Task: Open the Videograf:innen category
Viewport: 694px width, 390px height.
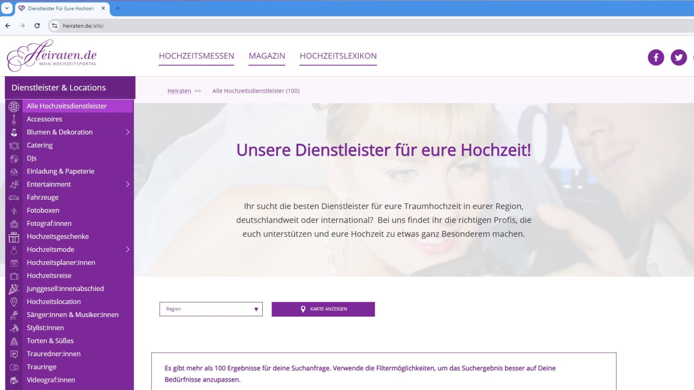Action: pos(51,380)
